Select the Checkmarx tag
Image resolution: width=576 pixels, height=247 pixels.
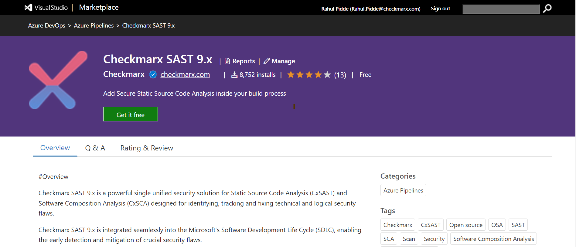(398, 225)
